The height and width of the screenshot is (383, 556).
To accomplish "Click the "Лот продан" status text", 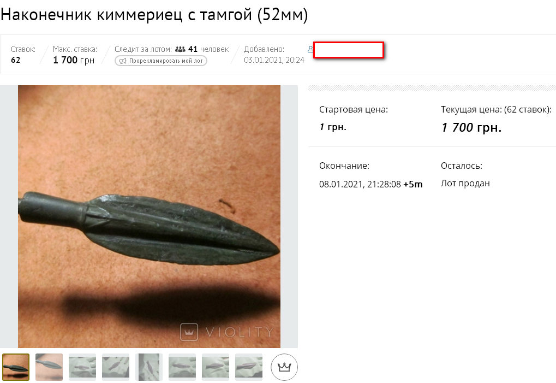I will pos(465,184).
